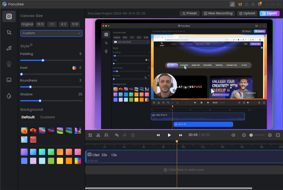Viewport: 283px width, 190px height.
Task: Open the history clock icon
Action: point(246,4)
